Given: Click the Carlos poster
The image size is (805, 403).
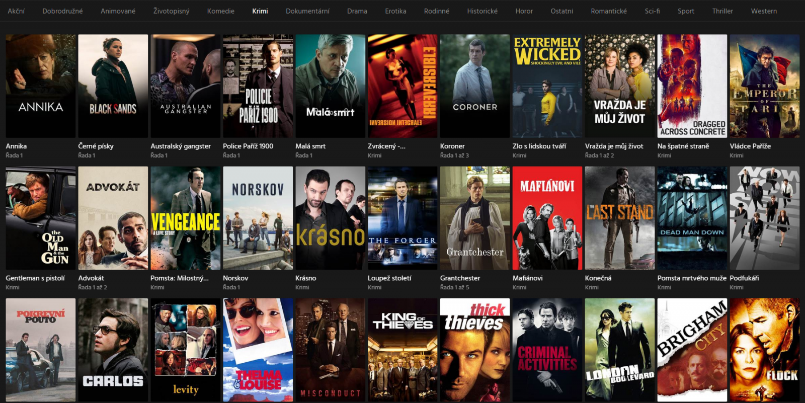Looking at the screenshot, I should (x=113, y=350).
